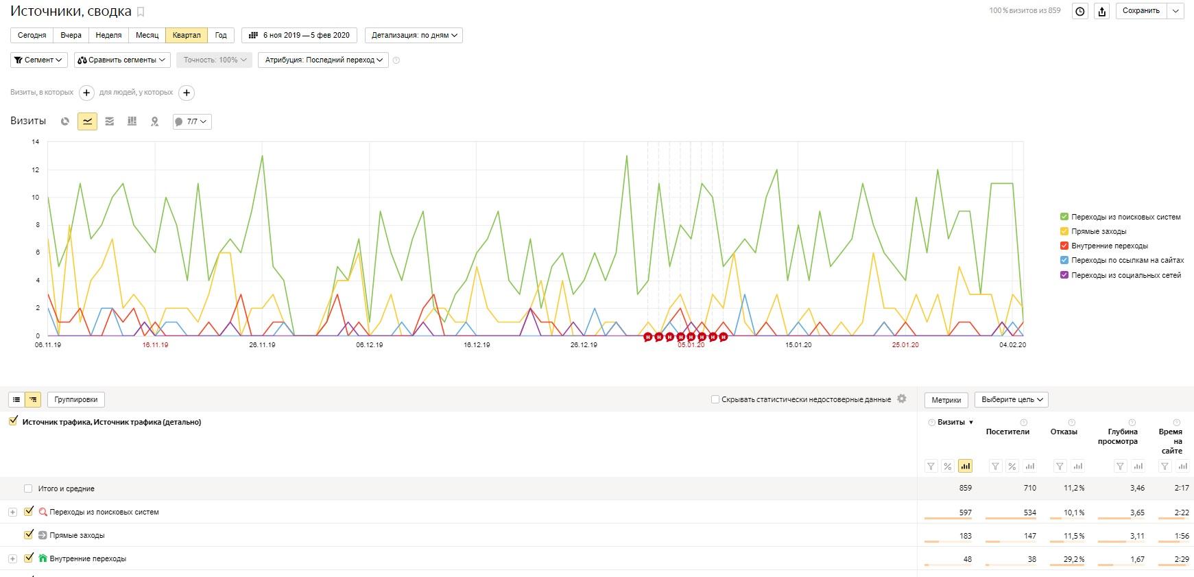The height and width of the screenshot is (577, 1194).
Task: Click the green search systems legend swatch
Action: tap(1064, 217)
